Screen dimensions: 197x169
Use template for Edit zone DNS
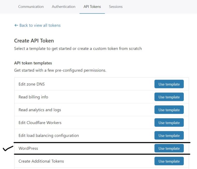pyautogui.click(x=169, y=84)
